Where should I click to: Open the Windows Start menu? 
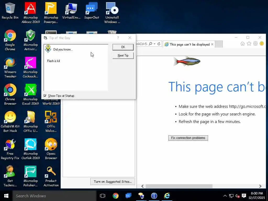tap(6, 196)
